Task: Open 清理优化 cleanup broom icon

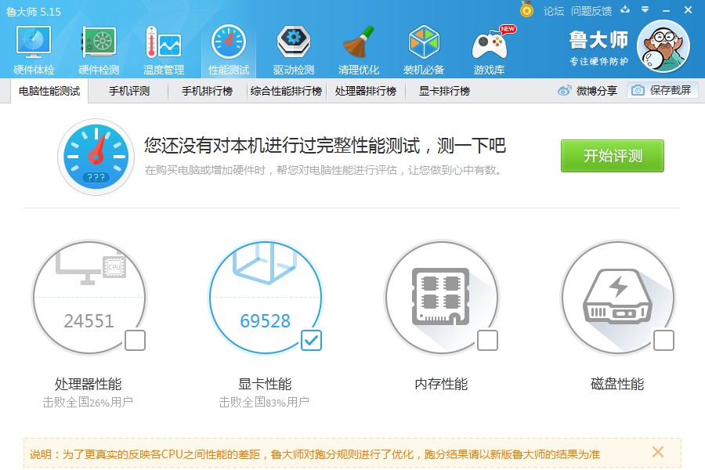Action: coord(358,42)
